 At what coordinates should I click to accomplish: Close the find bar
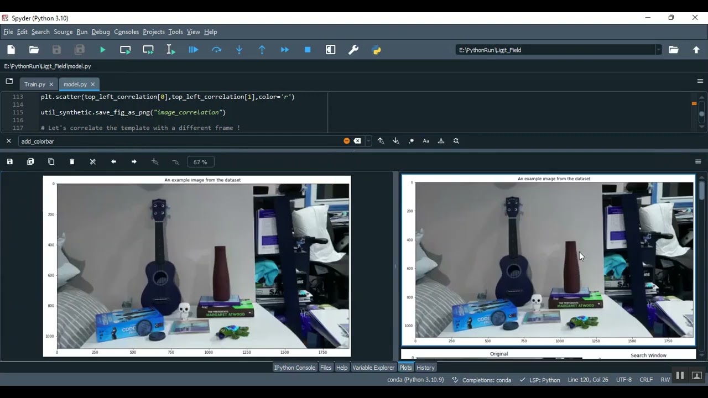(9, 142)
